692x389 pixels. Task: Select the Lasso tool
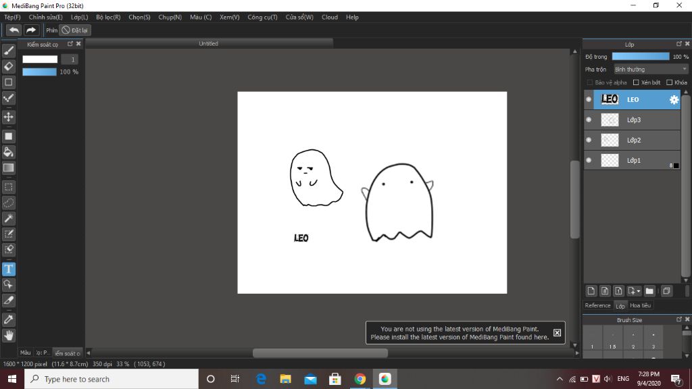(8, 203)
